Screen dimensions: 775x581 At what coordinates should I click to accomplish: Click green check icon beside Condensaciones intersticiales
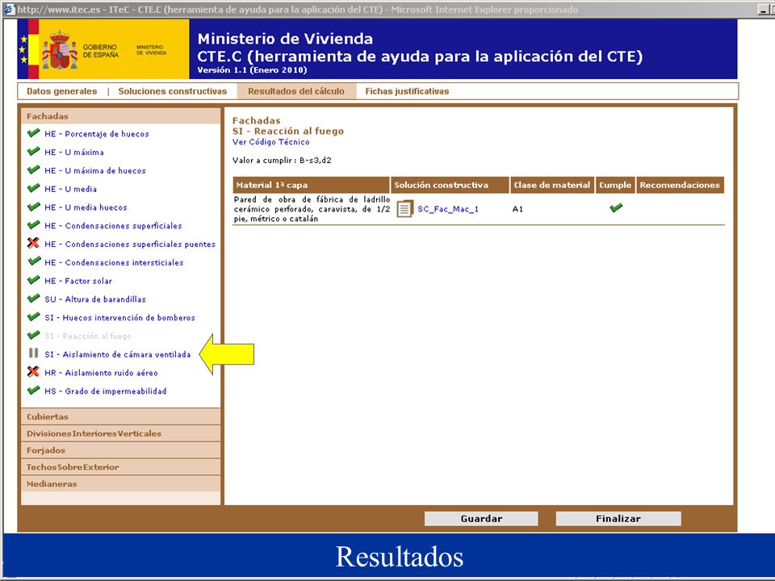pyautogui.click(x=34, y=261)
